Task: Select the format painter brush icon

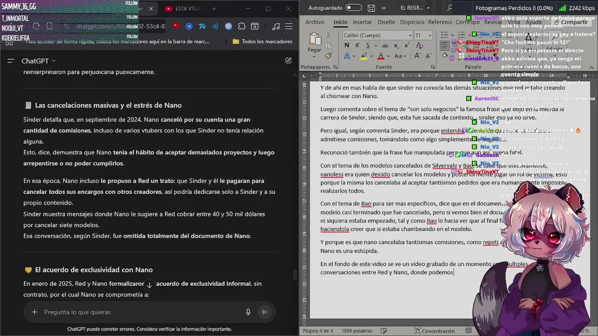Action: pos(328,56)
